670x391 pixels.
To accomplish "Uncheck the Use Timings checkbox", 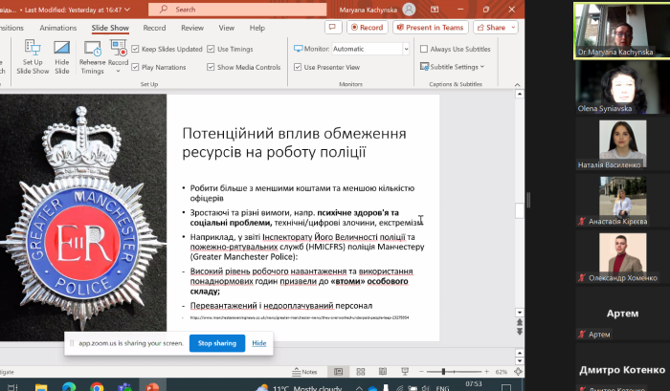I will click(211, 49).
